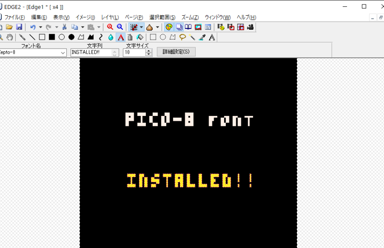Click the first red-square frame icon
Image resolution: width=384 pixels, height=248 pixels.
(231, 27)
